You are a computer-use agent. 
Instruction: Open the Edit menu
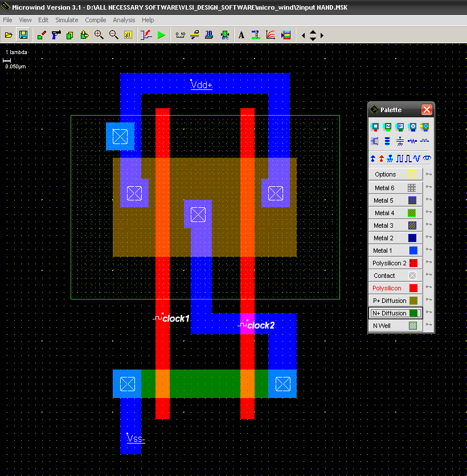pos(43,20)
